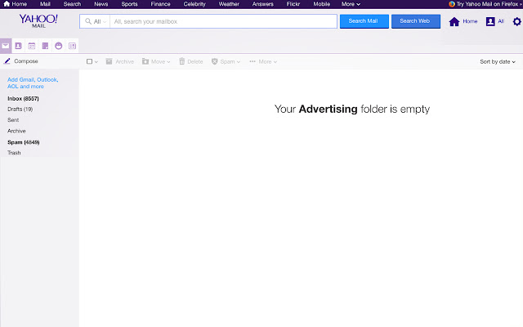Image resolution: width=523 pixels, height=327 pixels.
Task: Open the Spam (4849) folder
Action: pyautogui.click(x=24, y=142)
